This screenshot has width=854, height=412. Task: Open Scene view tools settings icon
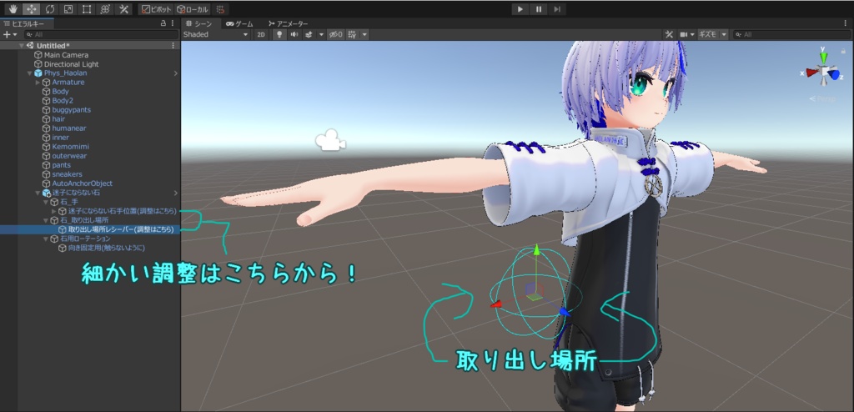[x=670, y=34]
